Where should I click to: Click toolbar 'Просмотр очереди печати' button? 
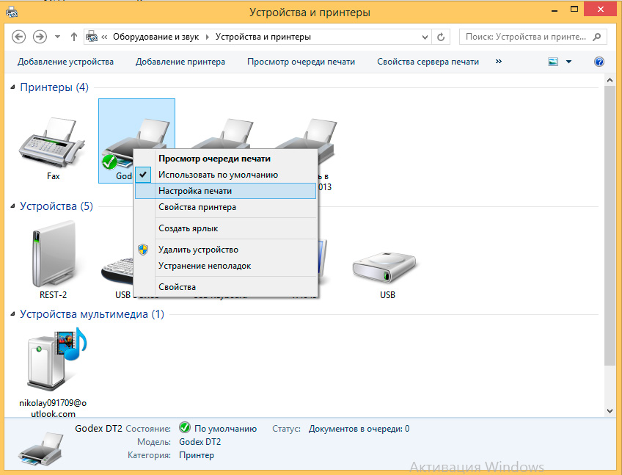[x=301, y=62]
